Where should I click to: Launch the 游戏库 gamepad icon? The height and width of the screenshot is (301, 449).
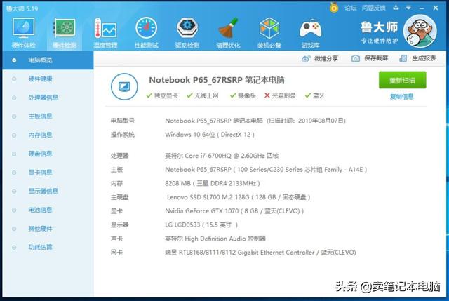click(x=310, y=31)
